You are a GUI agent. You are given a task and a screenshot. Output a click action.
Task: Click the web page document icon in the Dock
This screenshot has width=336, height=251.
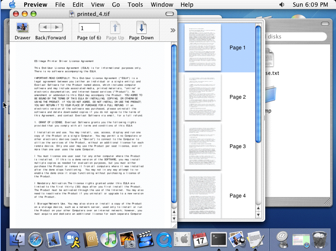coord(301,240)
